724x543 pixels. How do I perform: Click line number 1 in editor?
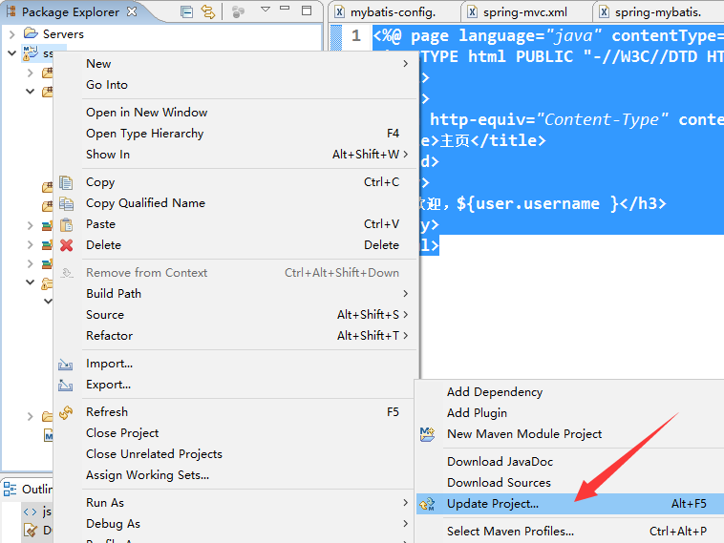356,35
